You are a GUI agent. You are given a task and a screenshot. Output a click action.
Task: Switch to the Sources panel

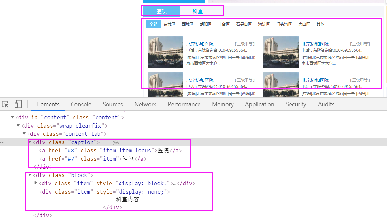112,104
